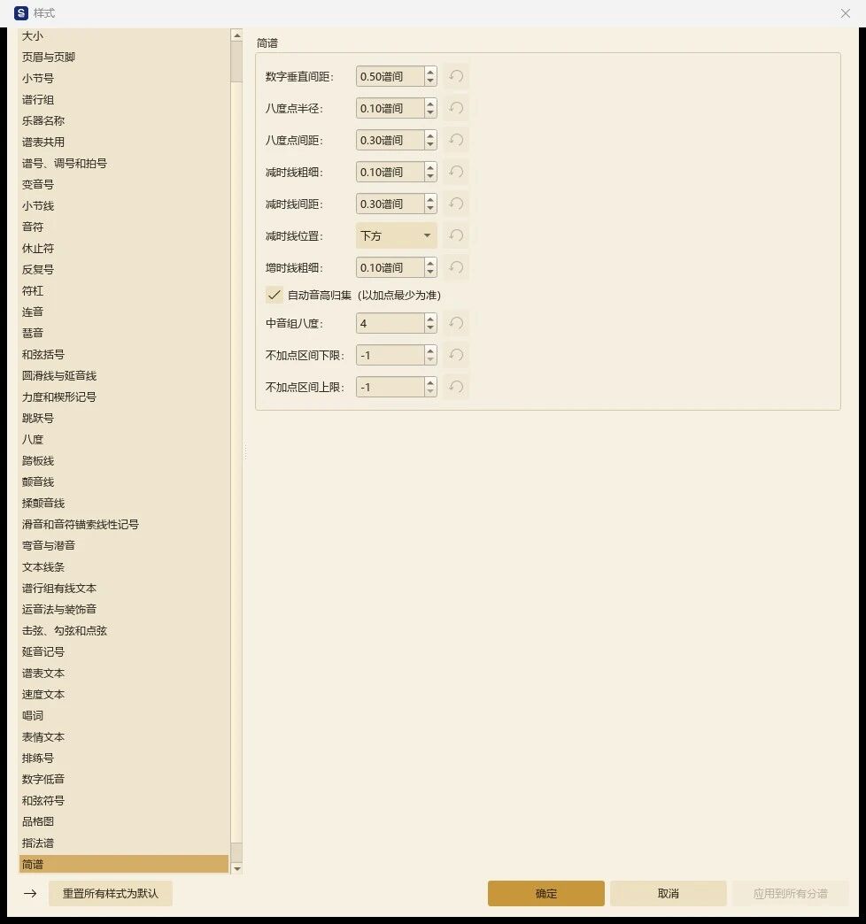Screen dimensions: 866x924
Task: Click the 数字垂直间距 value field
Action: 390,77
